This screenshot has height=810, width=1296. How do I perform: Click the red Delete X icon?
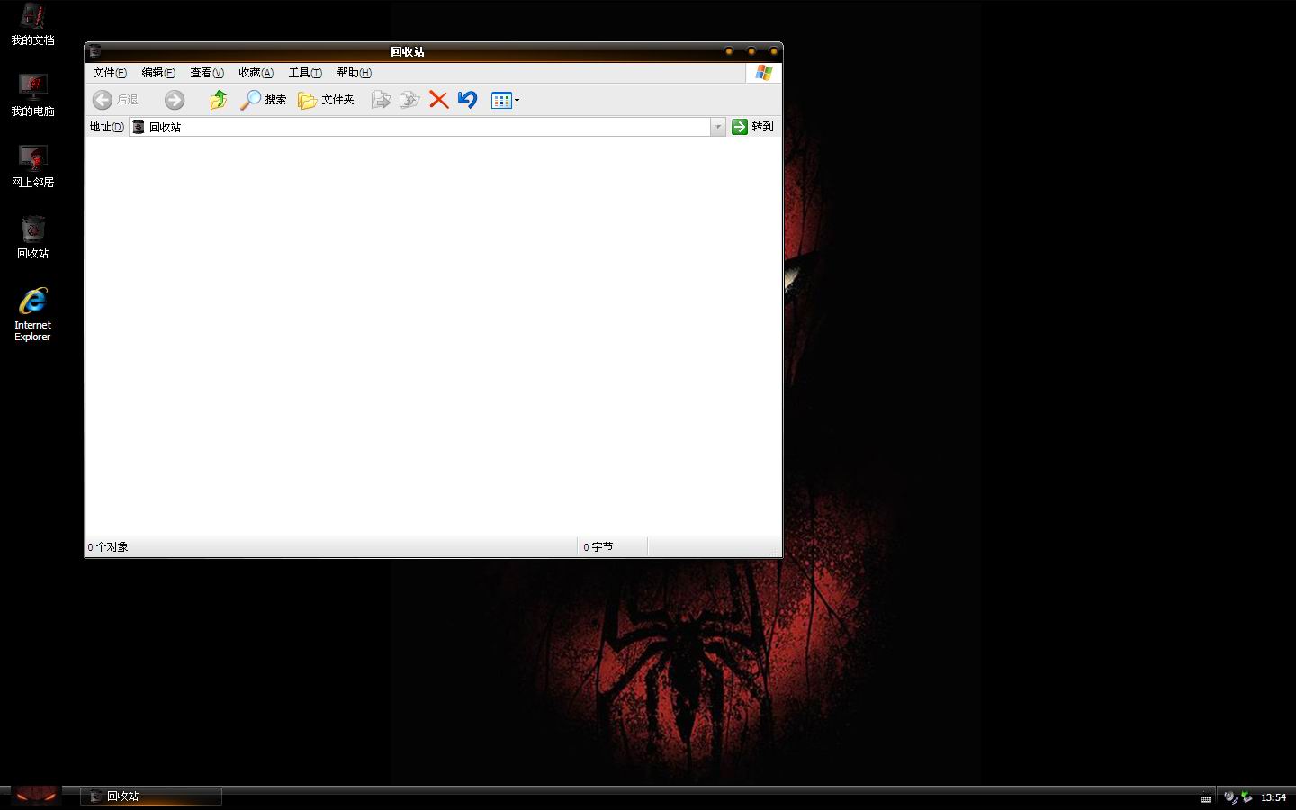(438, 100)
